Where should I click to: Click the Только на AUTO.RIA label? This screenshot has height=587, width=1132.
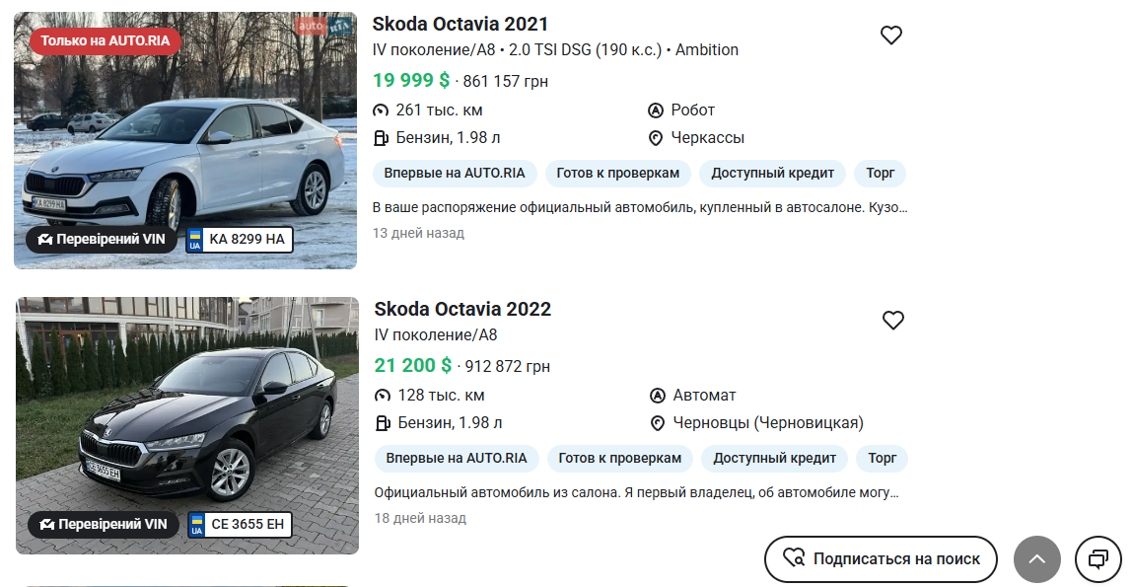tap(106, 40)
